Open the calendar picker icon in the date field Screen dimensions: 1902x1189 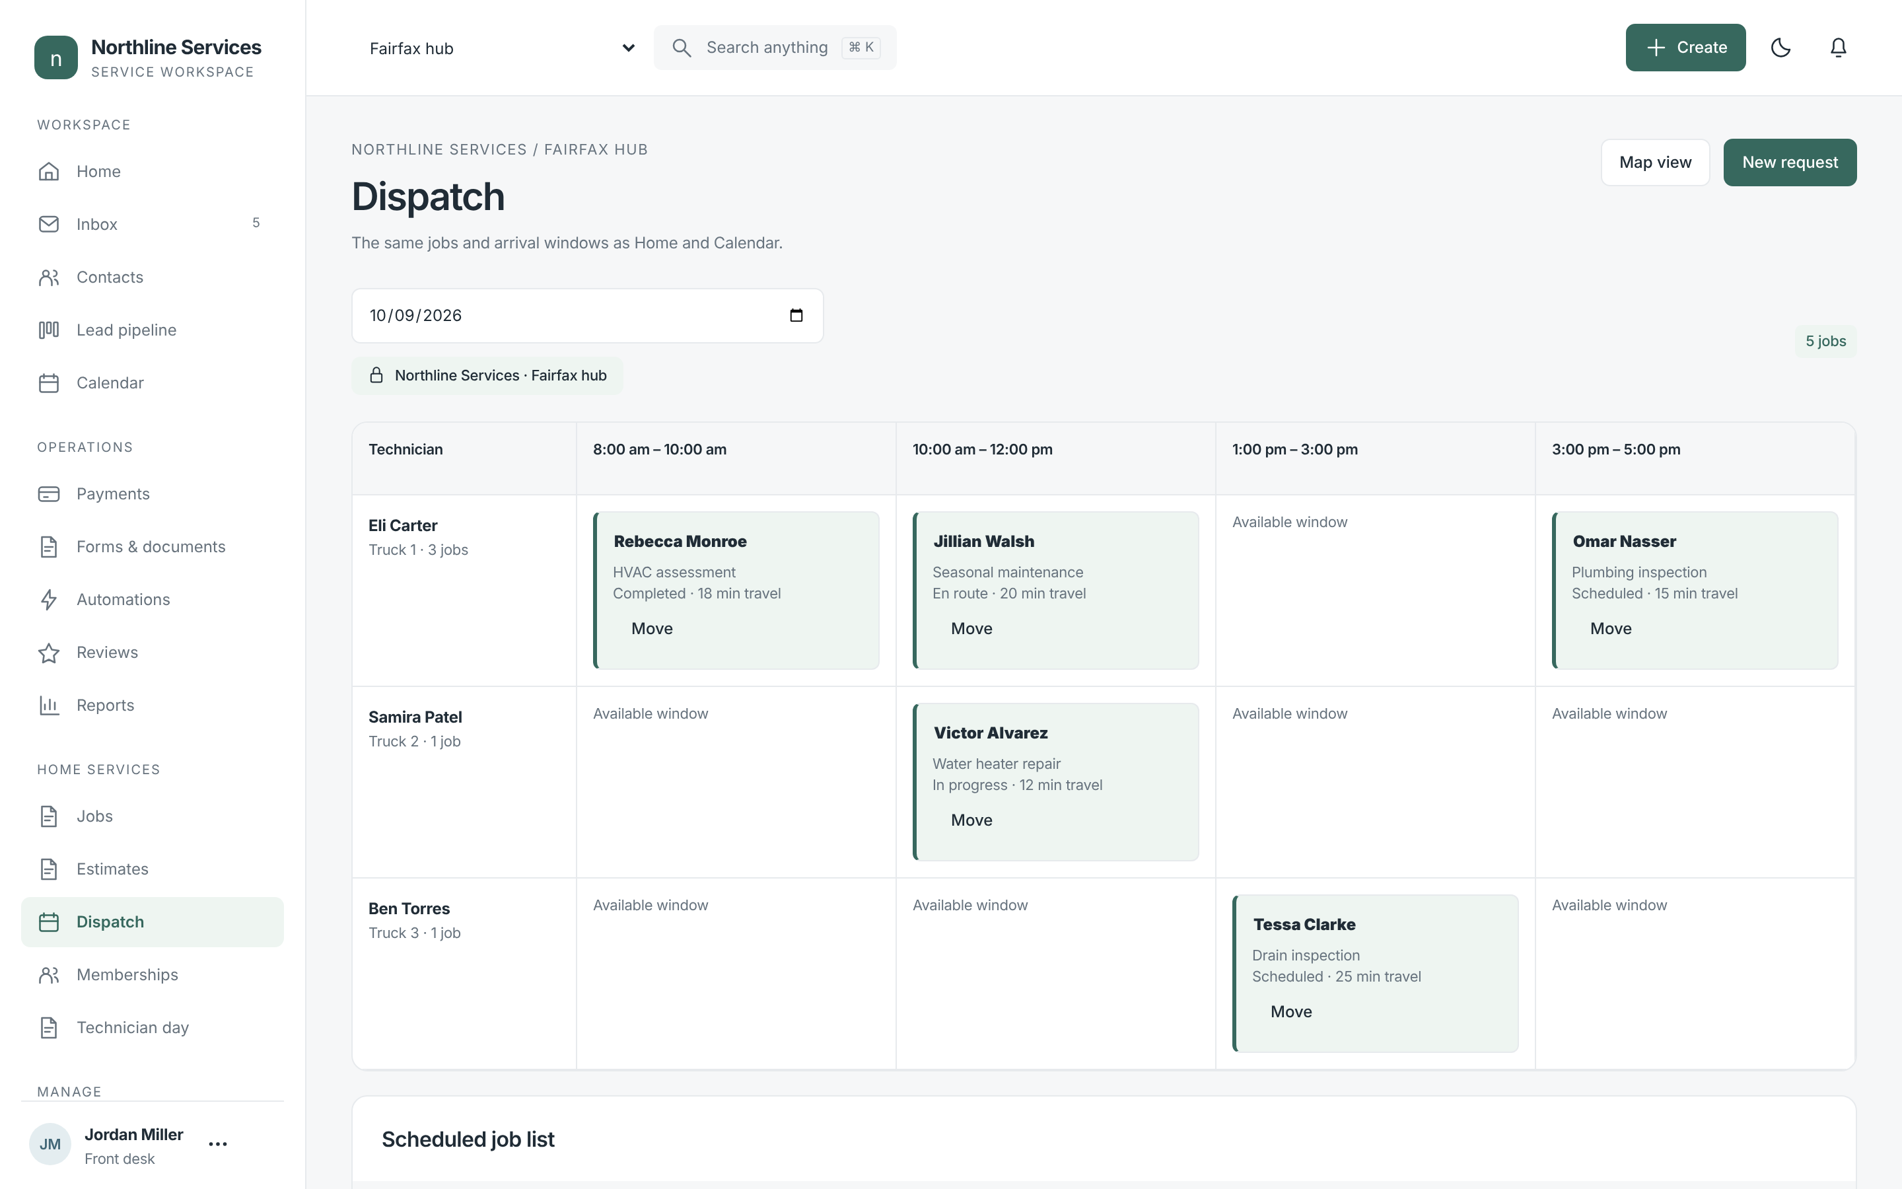coord(796,315)
